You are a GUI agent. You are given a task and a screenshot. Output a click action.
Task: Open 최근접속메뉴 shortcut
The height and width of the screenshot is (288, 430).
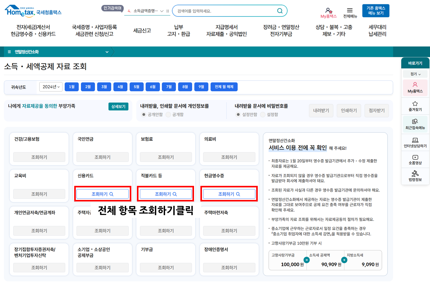415,124
